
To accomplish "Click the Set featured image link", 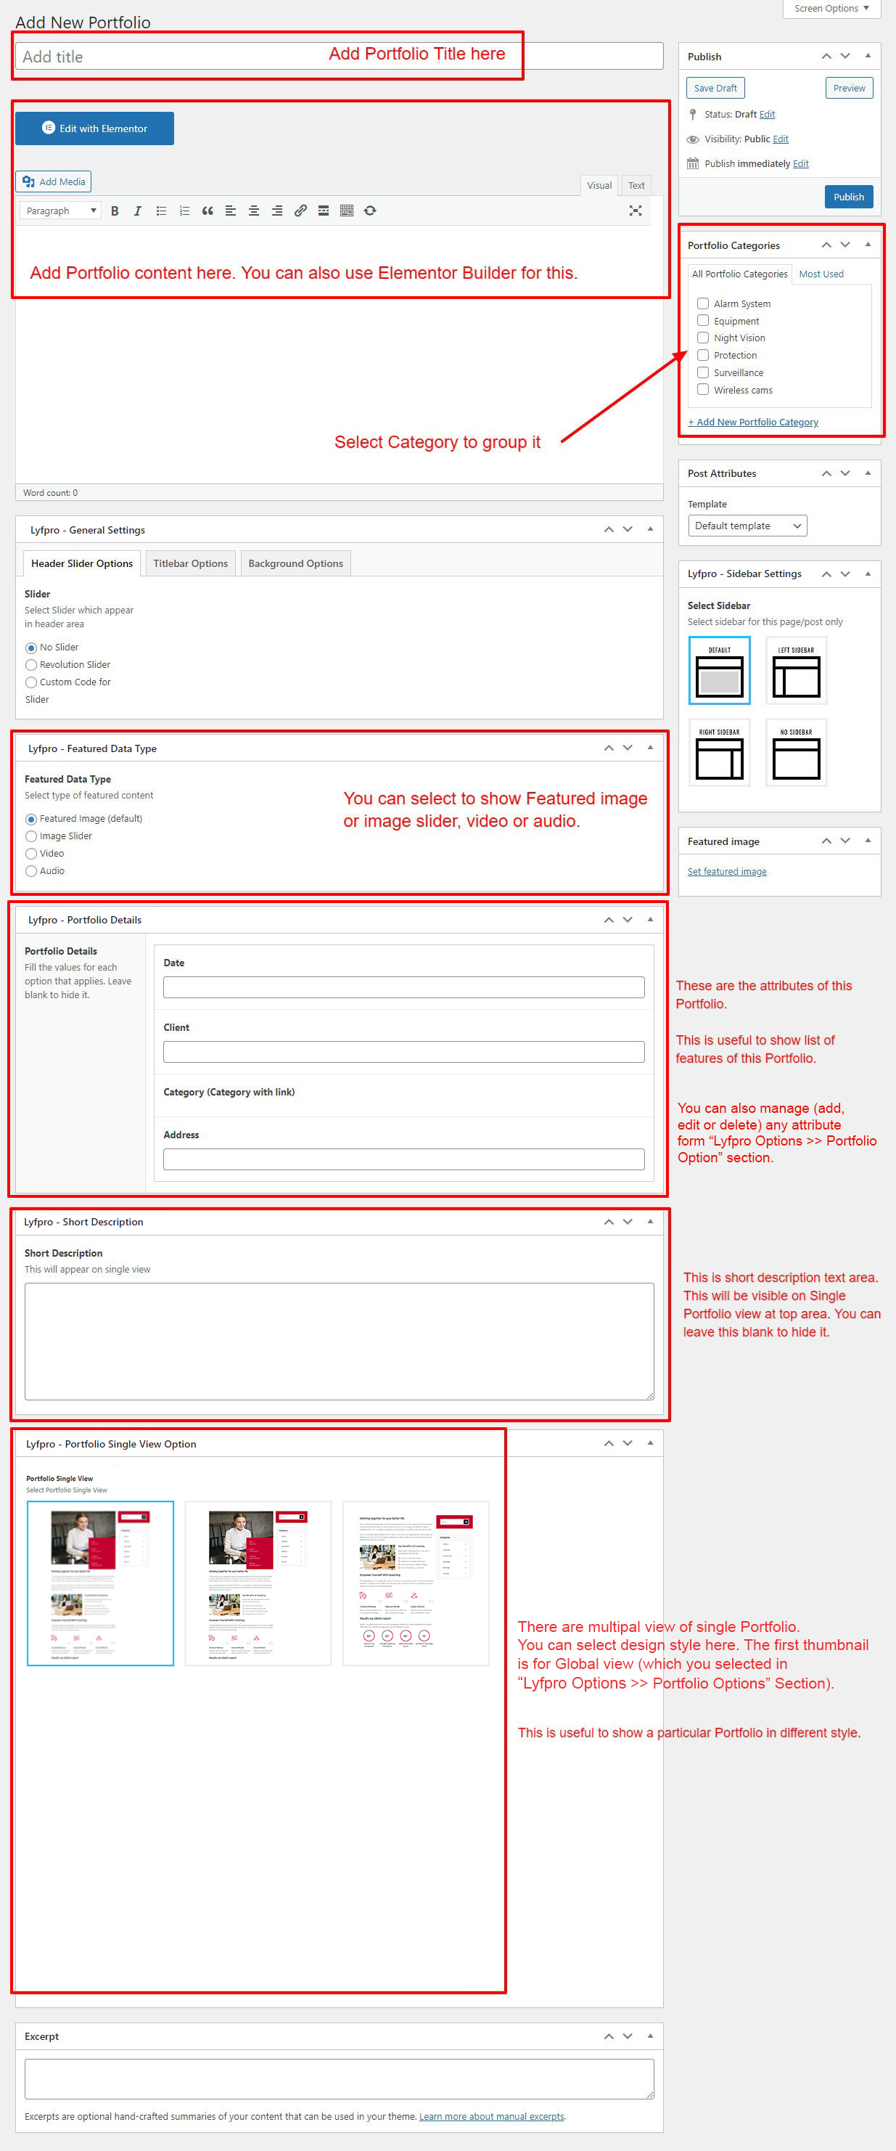I will click(727, 872).
